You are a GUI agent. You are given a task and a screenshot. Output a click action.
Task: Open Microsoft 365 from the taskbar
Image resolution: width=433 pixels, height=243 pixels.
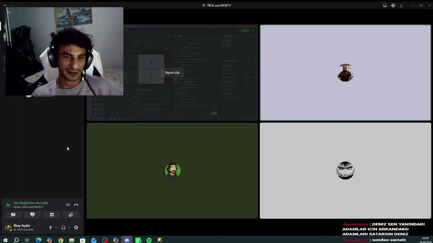(116, 240)
